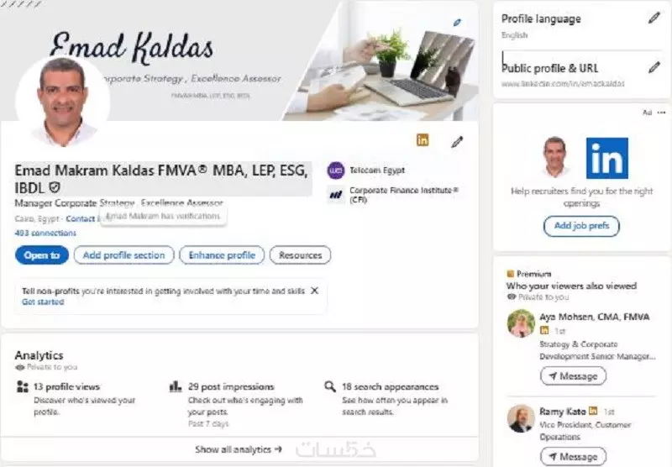Edit the banner cover image pencil
Image resolution: width=672 pixels, height=467 pixels.
point(457,23)
